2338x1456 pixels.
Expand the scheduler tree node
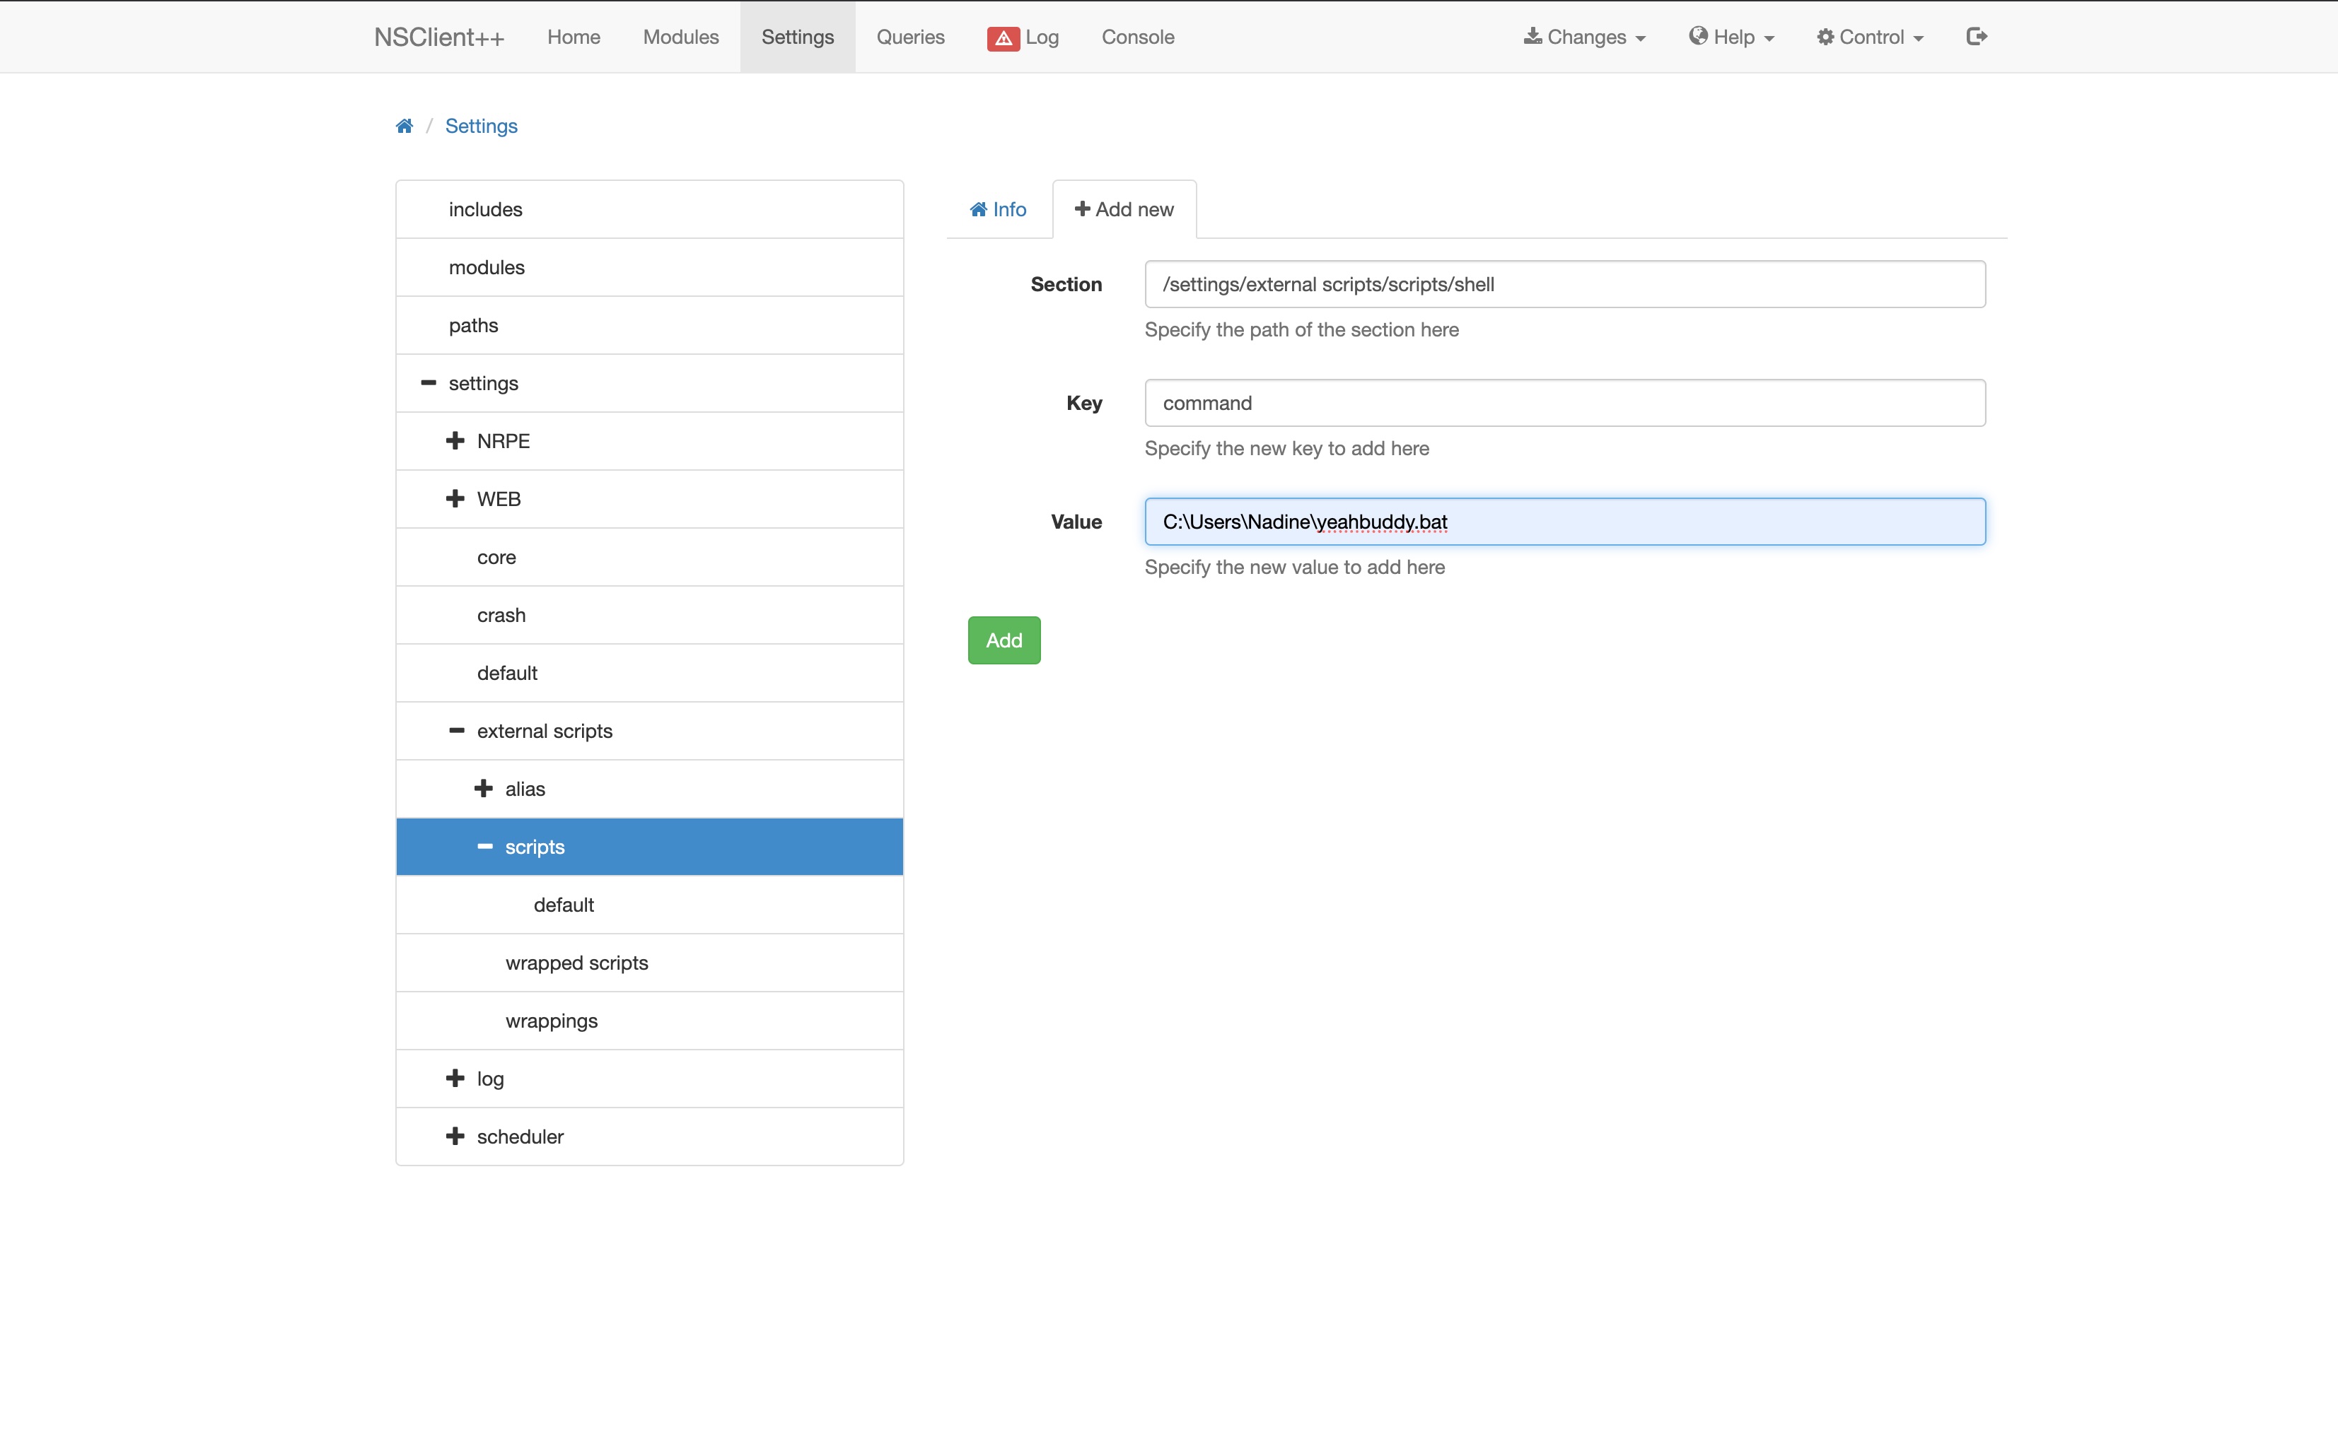tap(455, 1137)
